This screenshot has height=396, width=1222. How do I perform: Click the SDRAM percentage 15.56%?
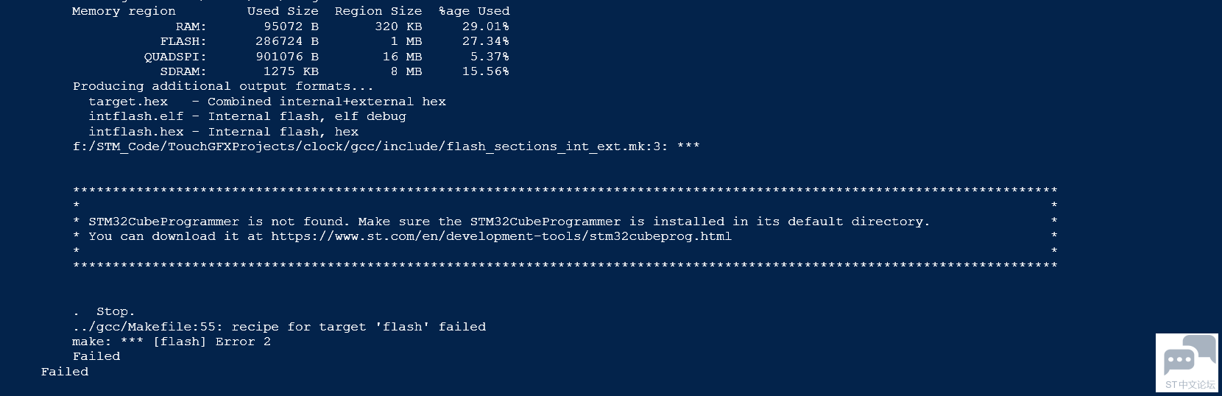pyautogui.click(x=486, y=71)
